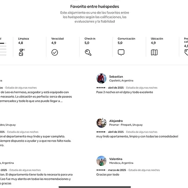Click the Check-in key icon
This screenshot has width=188, height=188.
pos(88,53)
